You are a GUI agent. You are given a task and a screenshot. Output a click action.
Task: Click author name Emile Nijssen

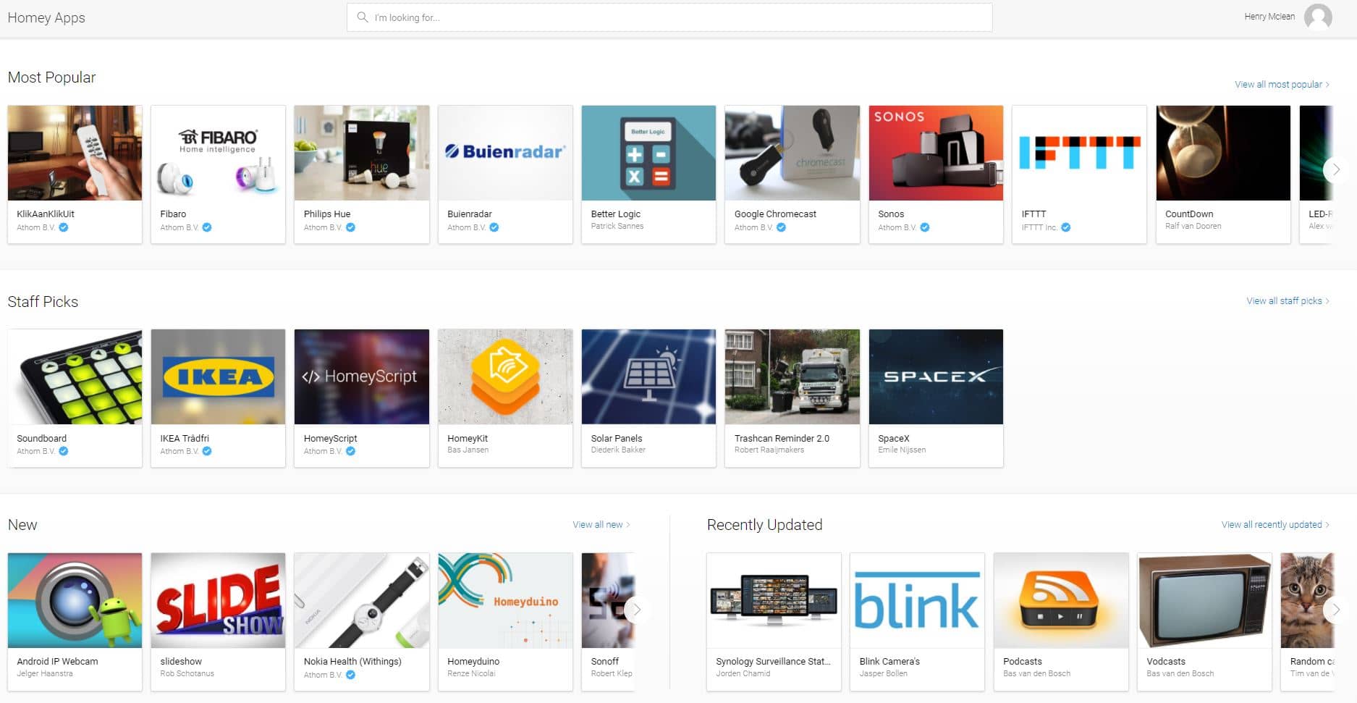pyautogui.click(x=902, y=450)
